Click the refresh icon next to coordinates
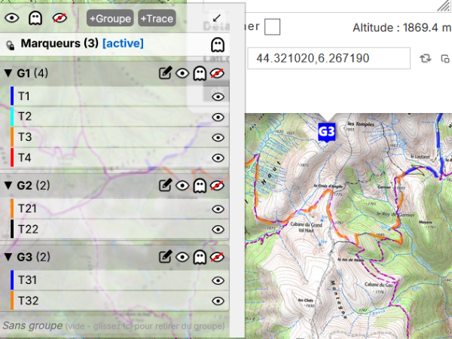 (x=426, y=58)
